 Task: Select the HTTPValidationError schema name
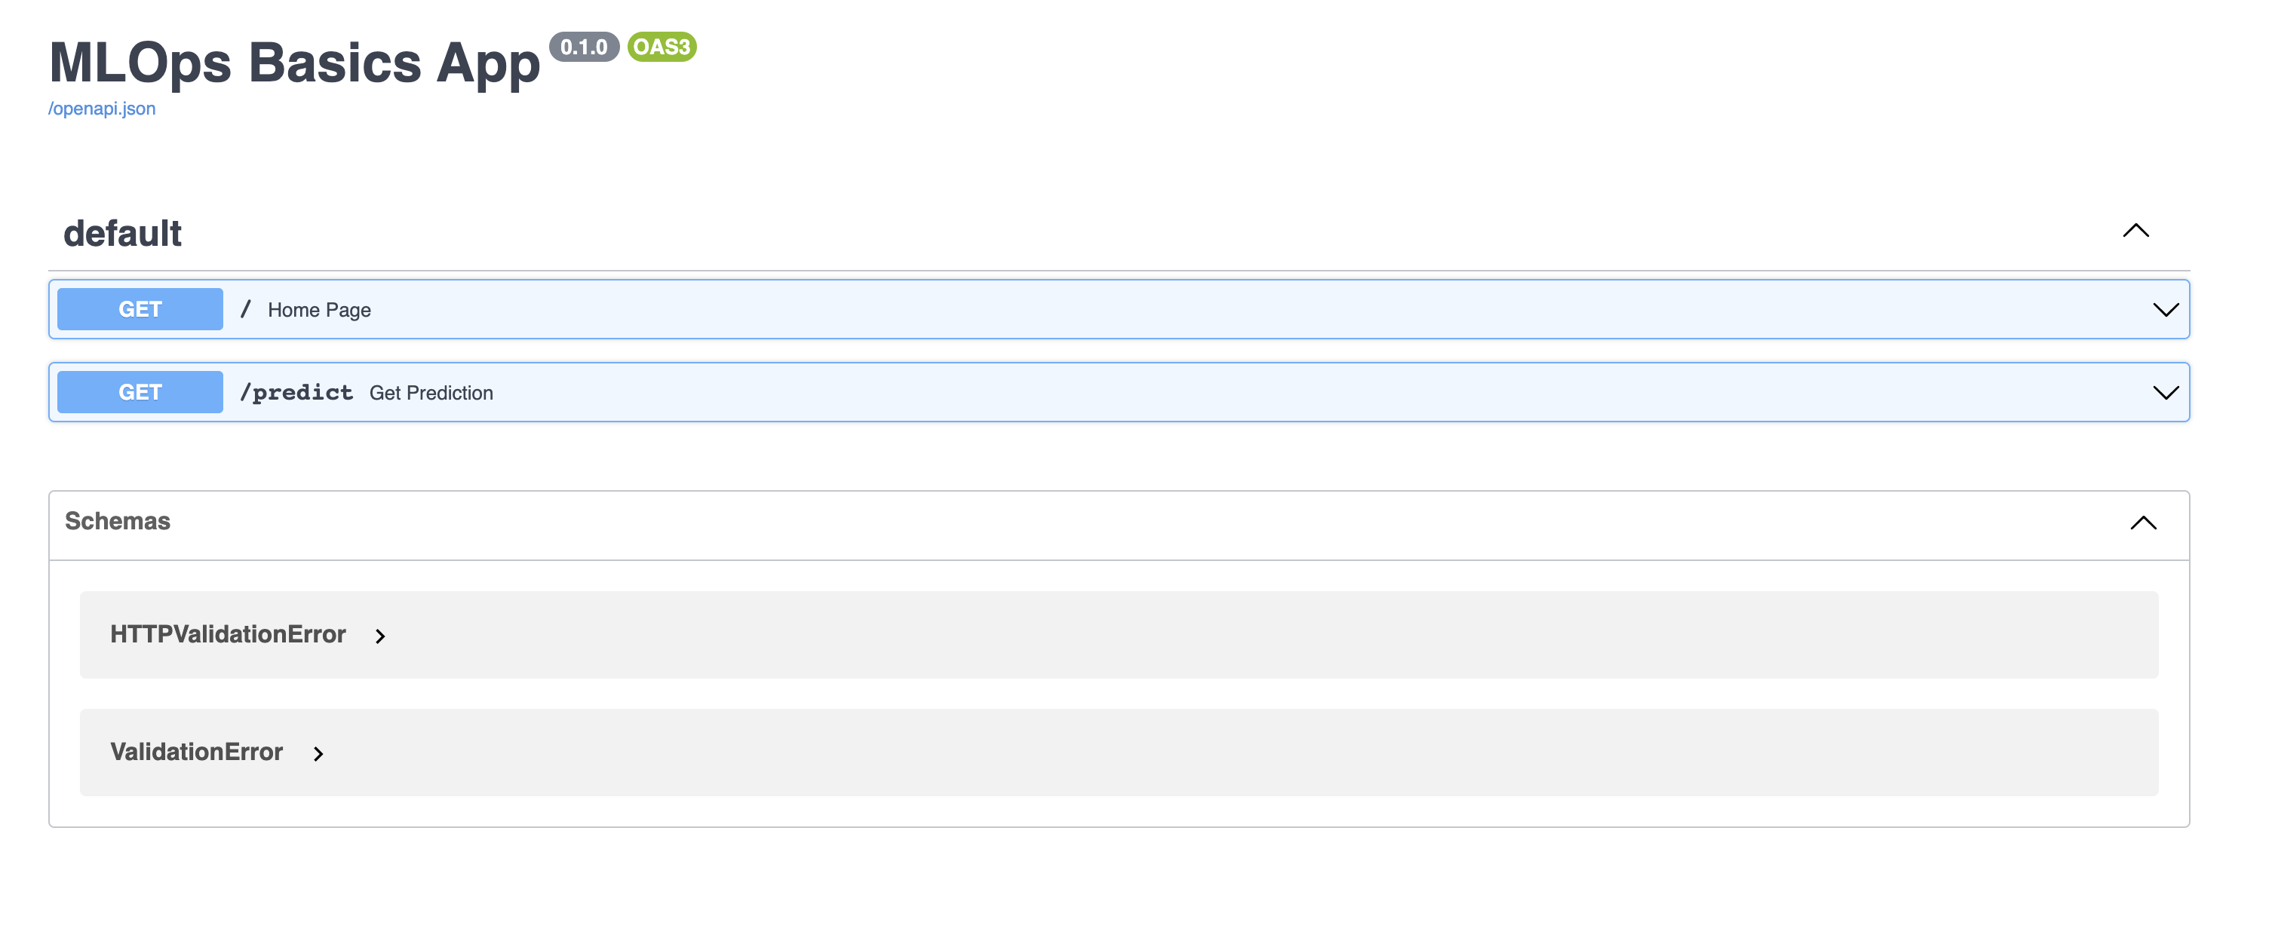tap(227, 635)
